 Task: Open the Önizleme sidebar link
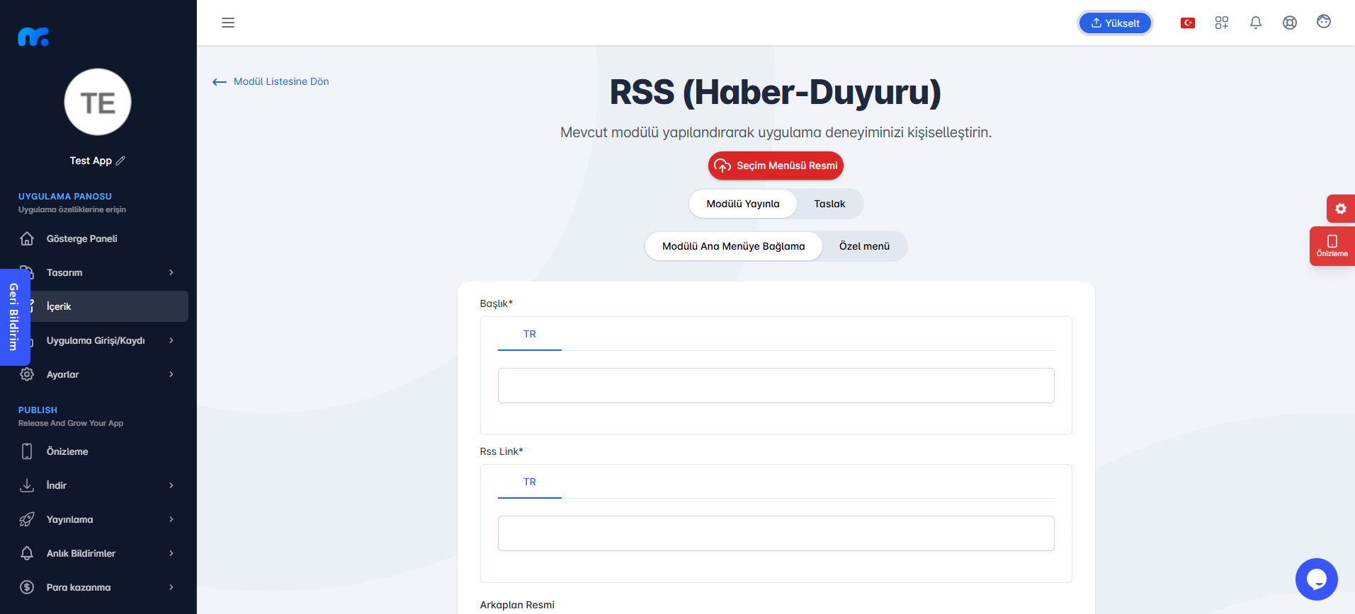tap(98, 451)
